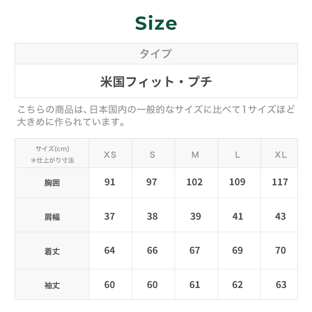Click the 袖丈 row label
Screen dimensions: 312x312
point(52,285)
